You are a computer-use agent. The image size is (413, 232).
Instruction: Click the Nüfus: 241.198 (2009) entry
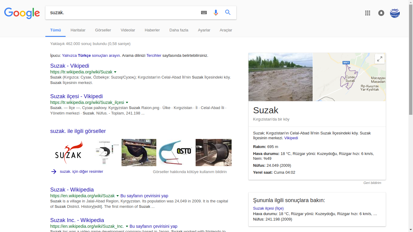tap(273, 219)
